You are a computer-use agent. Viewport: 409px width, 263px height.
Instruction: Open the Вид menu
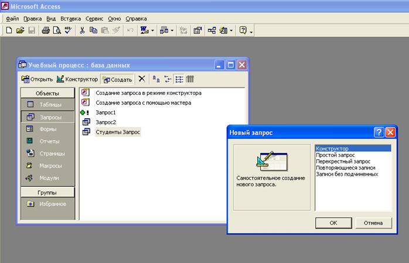pos(51,19)
